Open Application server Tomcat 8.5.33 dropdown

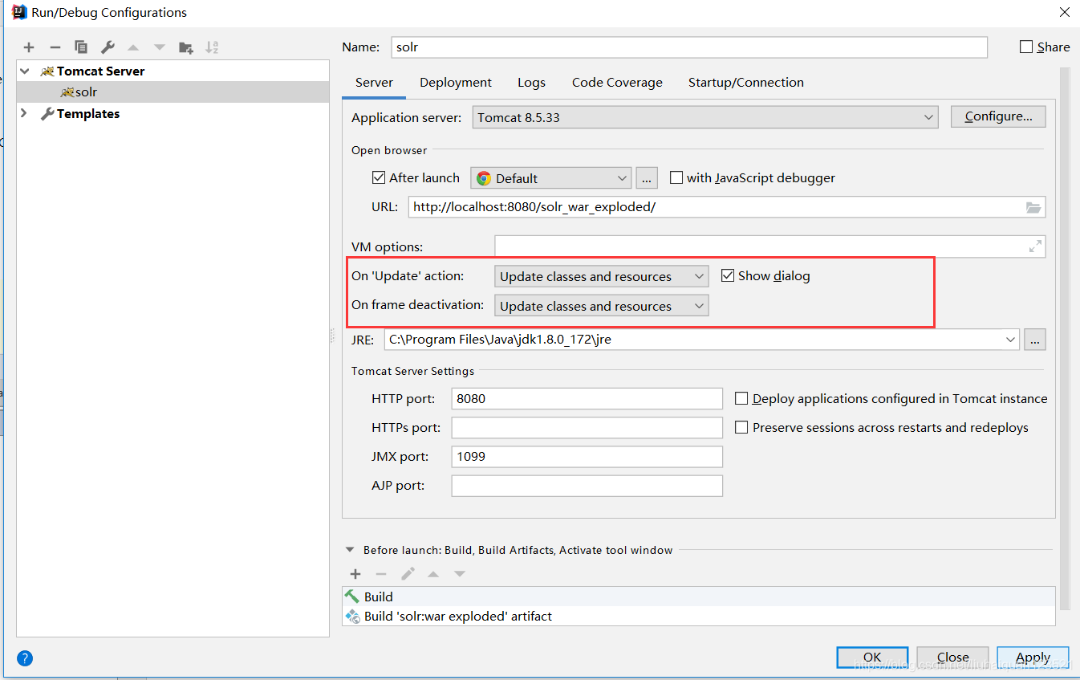pyautogui.click(x=705, y=117)
